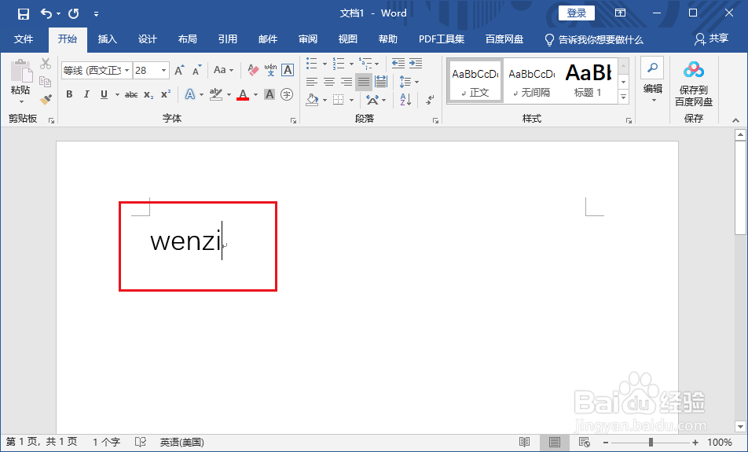
Task: Open the font size dropdown
Action: point(163,71)
